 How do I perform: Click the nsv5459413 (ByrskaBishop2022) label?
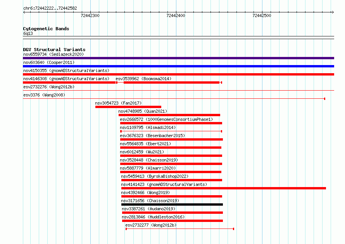[155, 176]
